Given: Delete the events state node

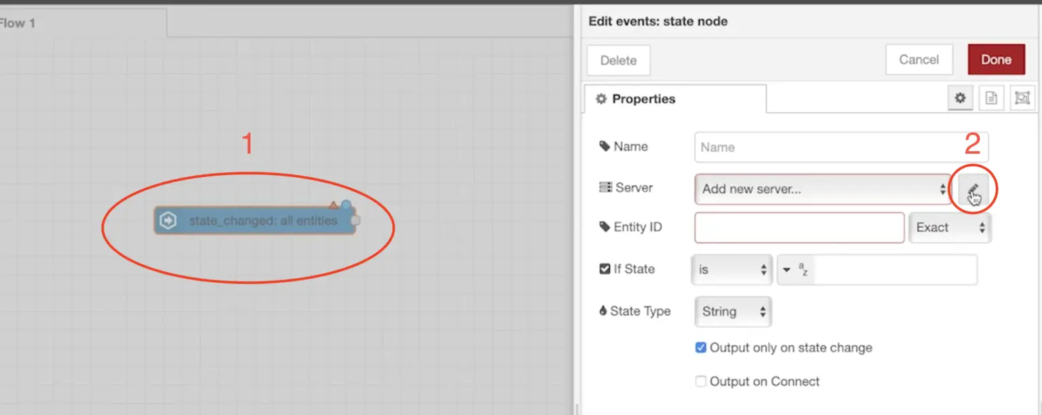Looking at the screenshot, I should click(617, 60).
